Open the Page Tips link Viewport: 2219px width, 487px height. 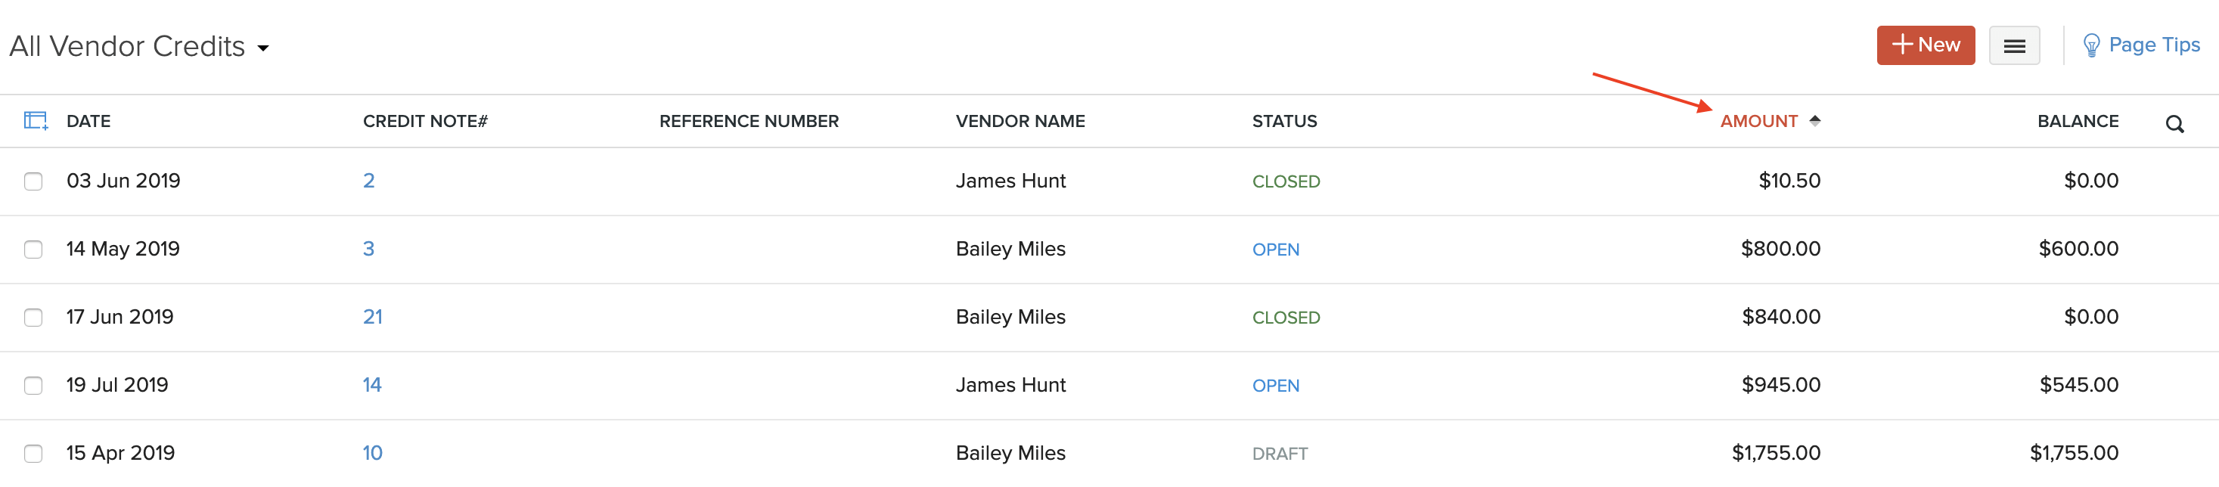tap(2153, 45)
